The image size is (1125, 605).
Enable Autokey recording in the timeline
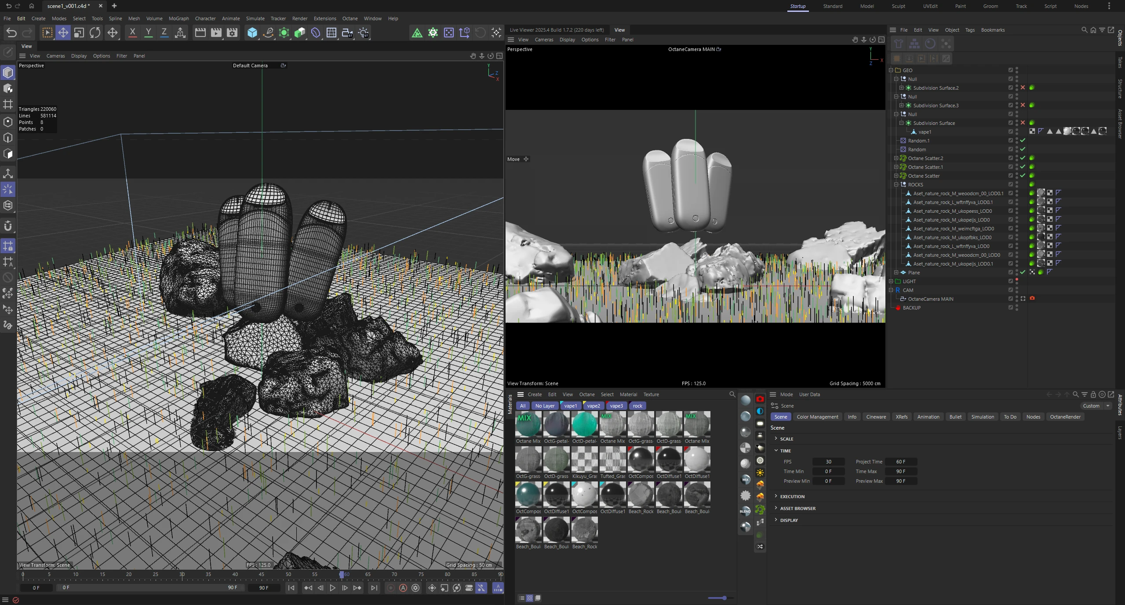(x=403, y=588)
